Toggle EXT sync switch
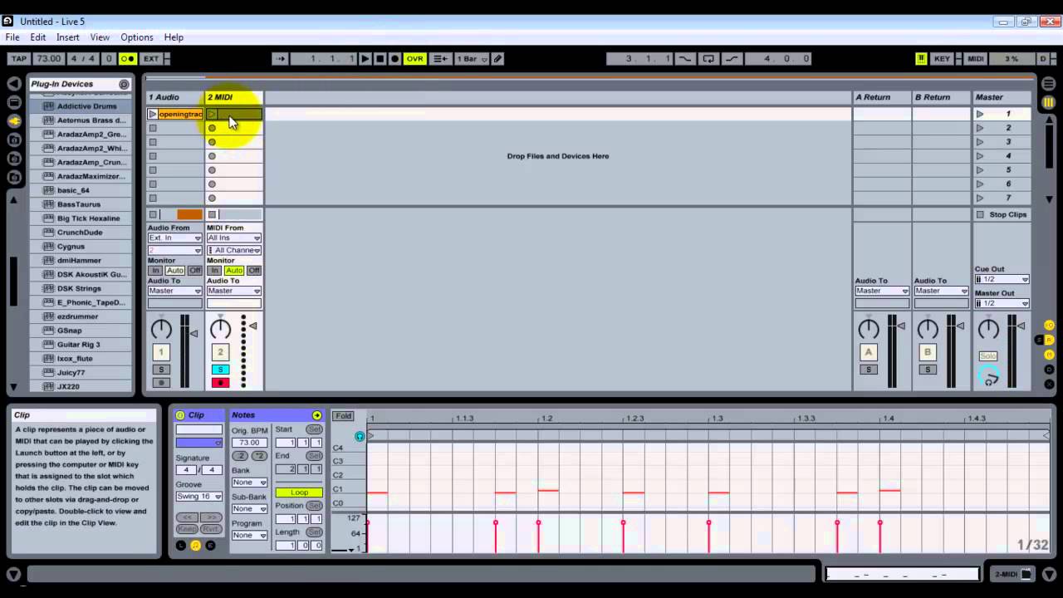Screen dimensions: 1063x598 pyautogui.click(x=151, y=59)
